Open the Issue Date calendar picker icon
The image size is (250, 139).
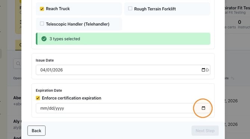[203, 70]
